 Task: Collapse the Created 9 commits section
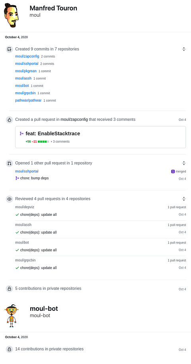(x=184, y=49)
